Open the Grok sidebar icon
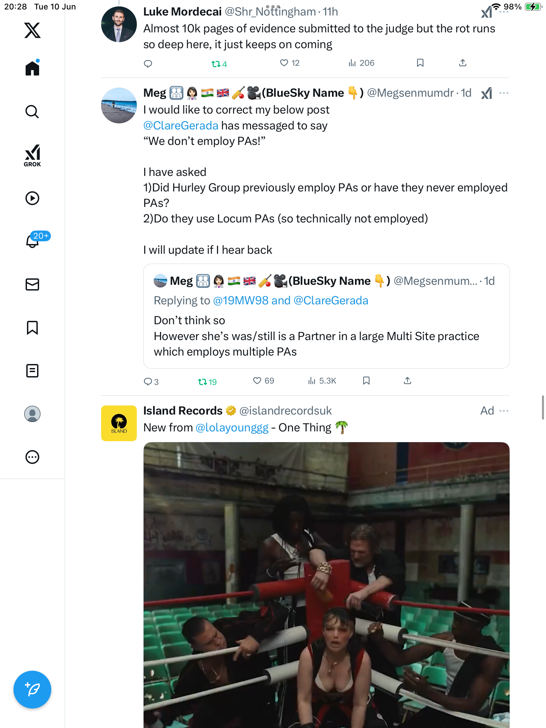 point(32,155)
